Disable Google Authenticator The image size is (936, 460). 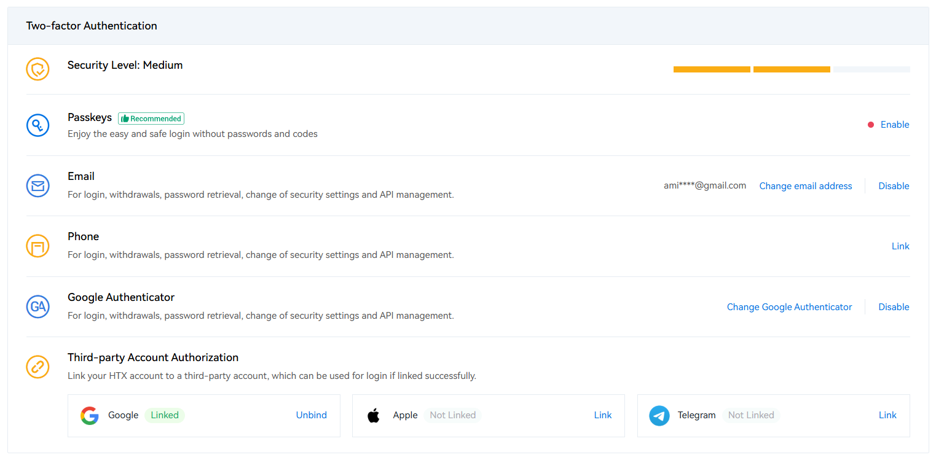[x=894, y=307]
